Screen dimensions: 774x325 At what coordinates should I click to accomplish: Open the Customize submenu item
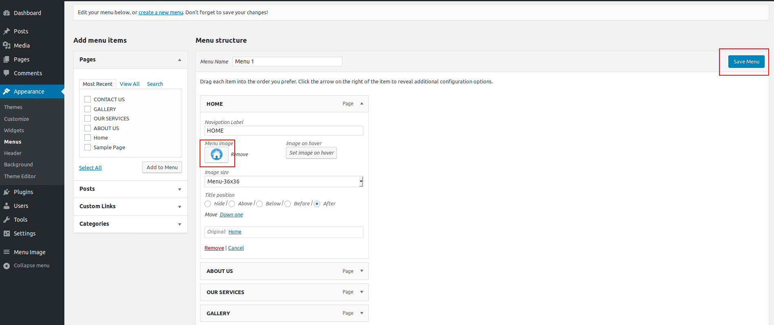(x=16, y=119)
